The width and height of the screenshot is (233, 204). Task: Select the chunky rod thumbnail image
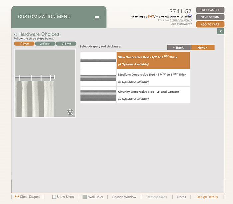pyautogui.click(x=98, y=95)
